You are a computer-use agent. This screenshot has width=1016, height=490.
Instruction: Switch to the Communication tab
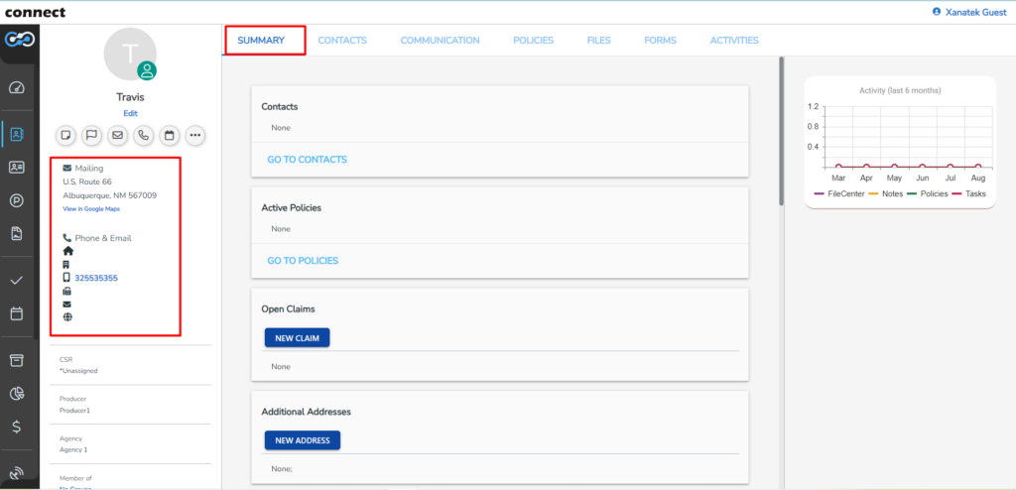(x=440, y=41)
